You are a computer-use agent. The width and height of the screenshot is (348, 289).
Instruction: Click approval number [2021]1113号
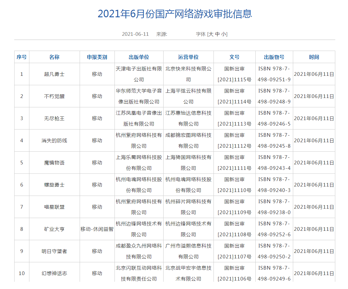click(234, 124)
